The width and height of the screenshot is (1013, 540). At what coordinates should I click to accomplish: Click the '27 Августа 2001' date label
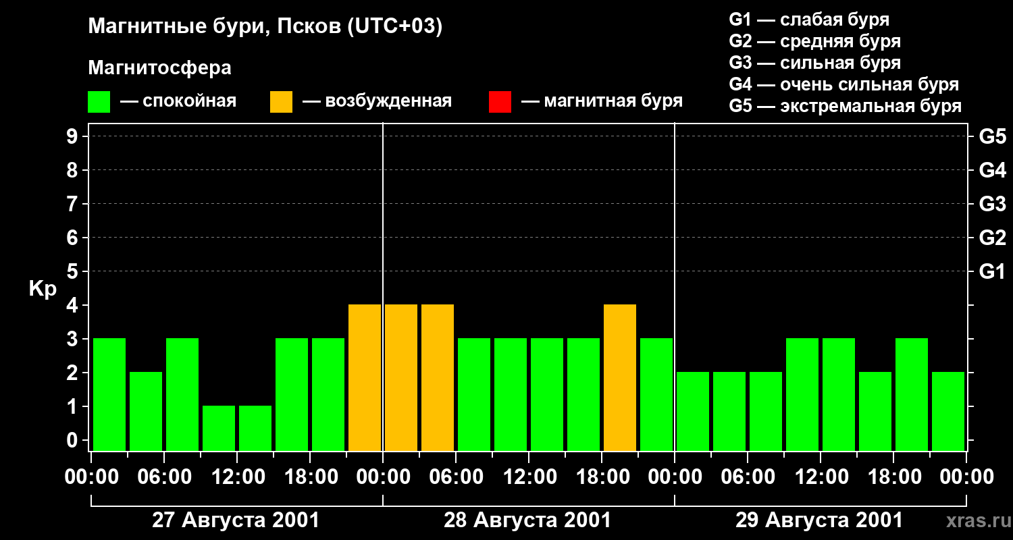[x=236, y=520]
